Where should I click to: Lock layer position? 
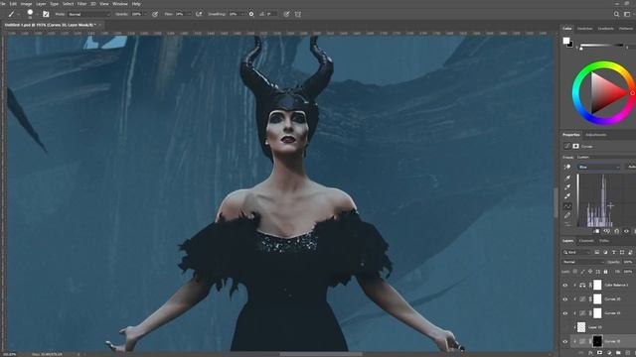point(590,272)
